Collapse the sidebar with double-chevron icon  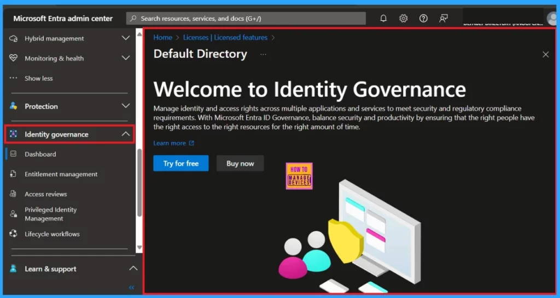132,287
